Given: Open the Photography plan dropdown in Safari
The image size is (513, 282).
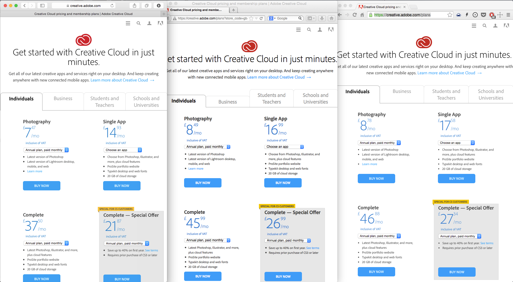Looking at the screenshot, I should pos(46,150).
